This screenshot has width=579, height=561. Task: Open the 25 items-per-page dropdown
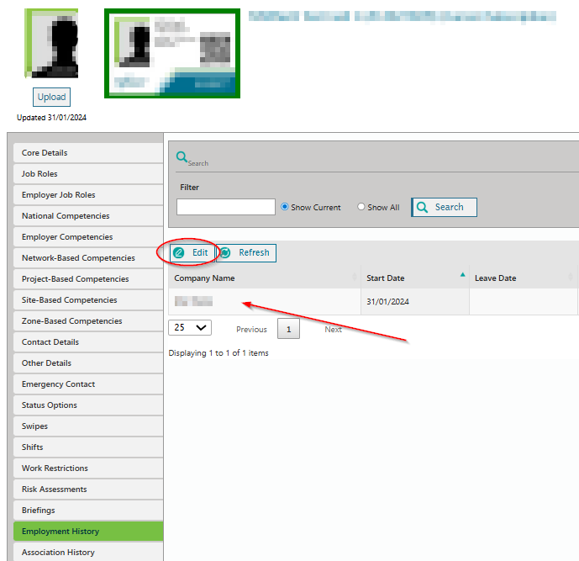tap(190, 327)
